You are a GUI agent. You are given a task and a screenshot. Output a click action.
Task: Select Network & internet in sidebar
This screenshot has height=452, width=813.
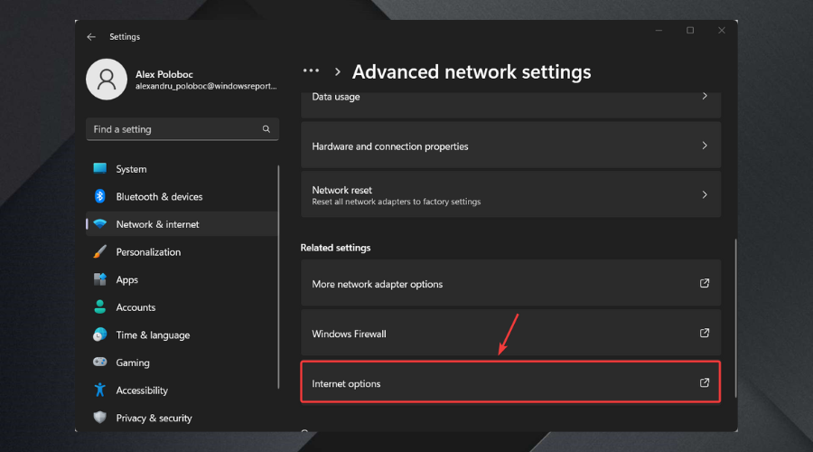[x=158, y=224]
